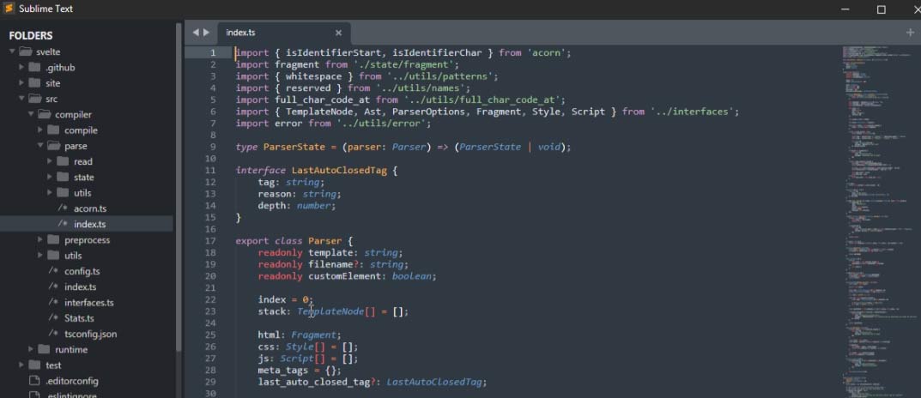Open tsconfig.json file in sidebar
The height and width of the screenshot is (398, 921).
coord(90,334)
